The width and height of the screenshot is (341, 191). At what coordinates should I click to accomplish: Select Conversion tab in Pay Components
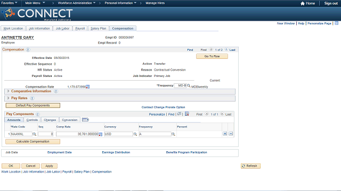coord(70,120)
